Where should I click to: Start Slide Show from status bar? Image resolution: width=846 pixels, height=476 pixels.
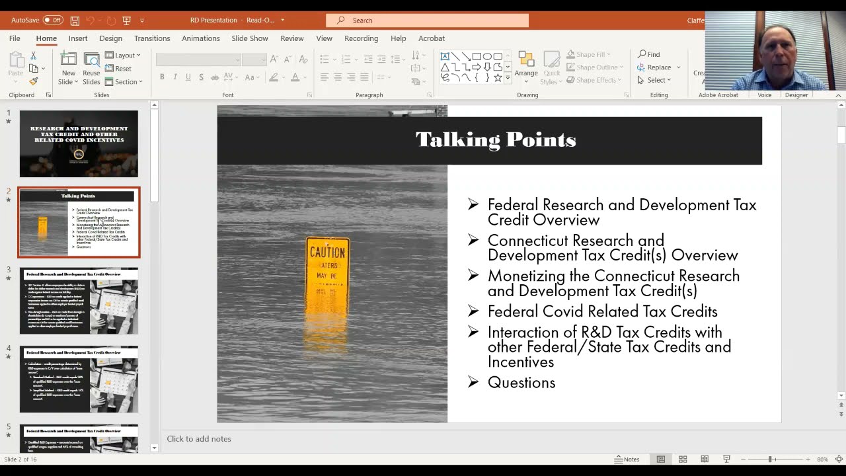726,459
